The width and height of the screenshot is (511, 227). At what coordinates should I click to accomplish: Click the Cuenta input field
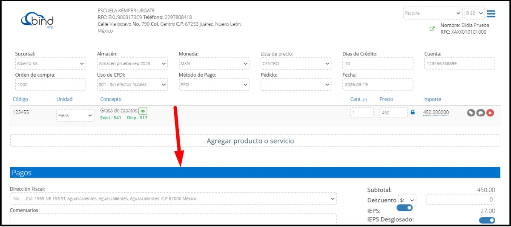(x=459, y=63)
